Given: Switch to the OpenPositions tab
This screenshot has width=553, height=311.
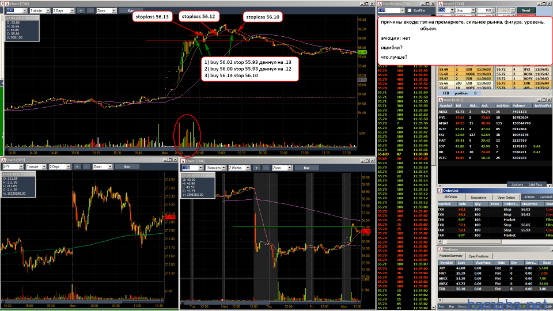Looking at the screenshot, I should (x=479, y=256).
